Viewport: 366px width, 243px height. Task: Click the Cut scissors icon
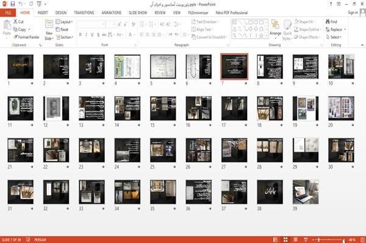15,22
